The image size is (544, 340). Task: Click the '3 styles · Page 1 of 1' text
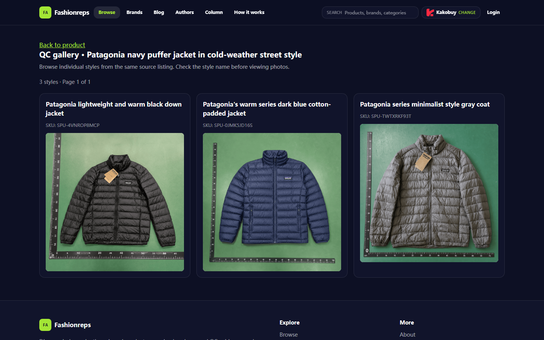pos(65,82)
